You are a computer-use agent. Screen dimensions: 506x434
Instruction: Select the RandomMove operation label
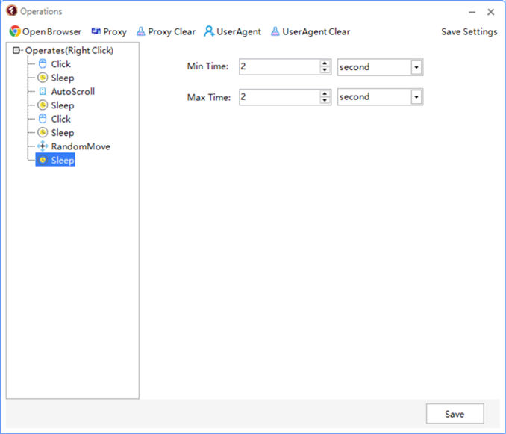click(x=81, y=146)
